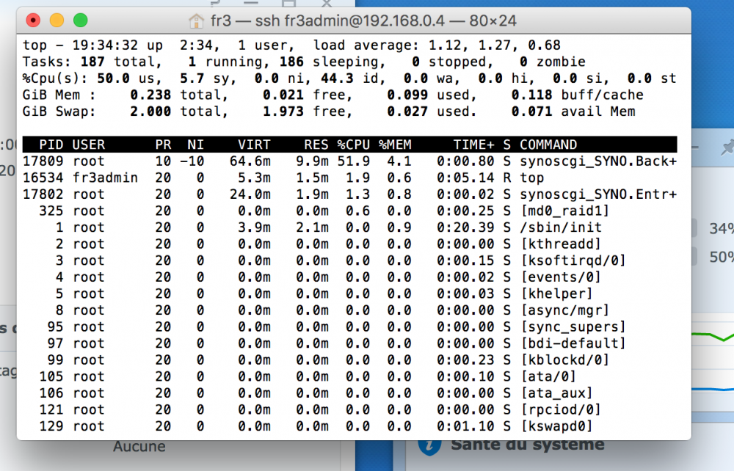The width and height of the screenshot is (734, 471).
Task: Close the ssh terminal window
Action: 33,20
